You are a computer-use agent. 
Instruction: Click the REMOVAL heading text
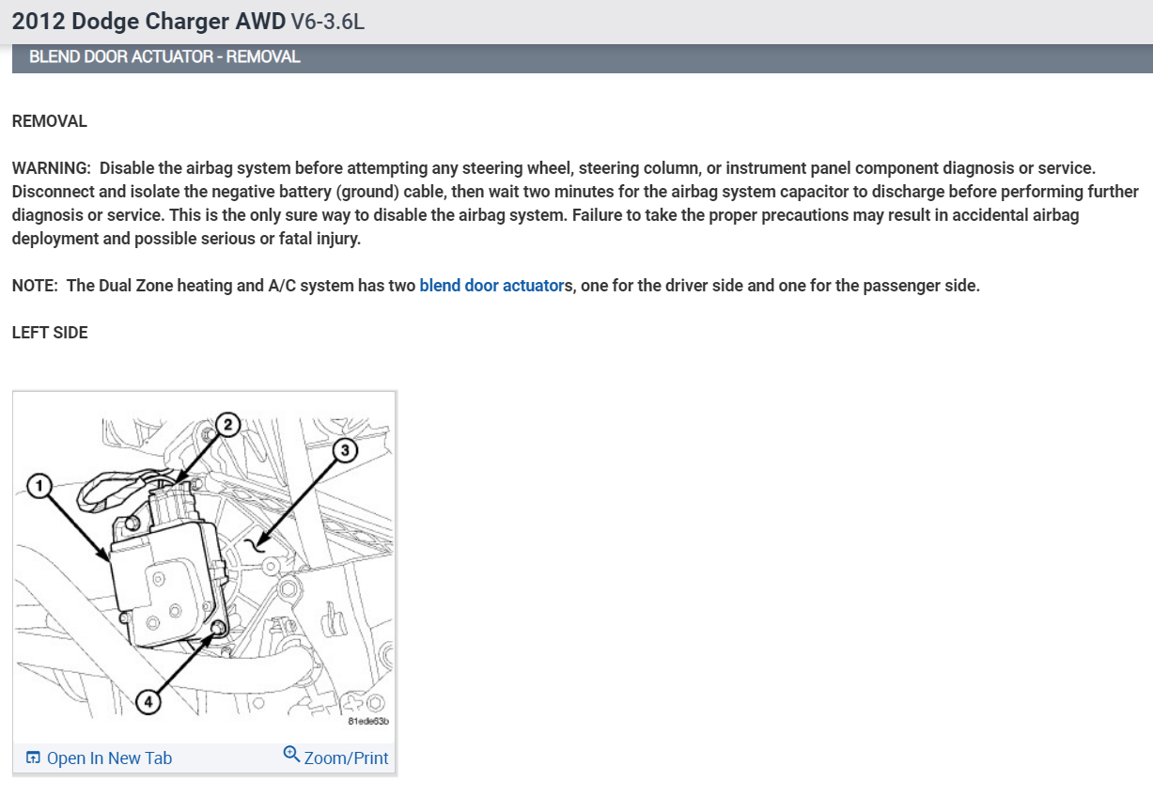(x=49, y=121)
